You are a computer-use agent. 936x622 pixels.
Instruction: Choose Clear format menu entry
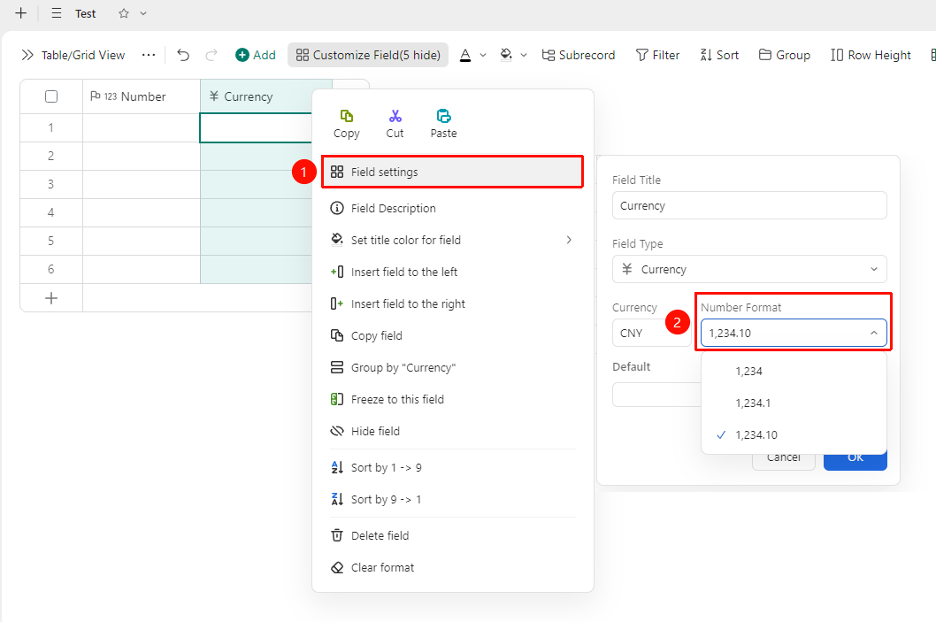point(452,568)
